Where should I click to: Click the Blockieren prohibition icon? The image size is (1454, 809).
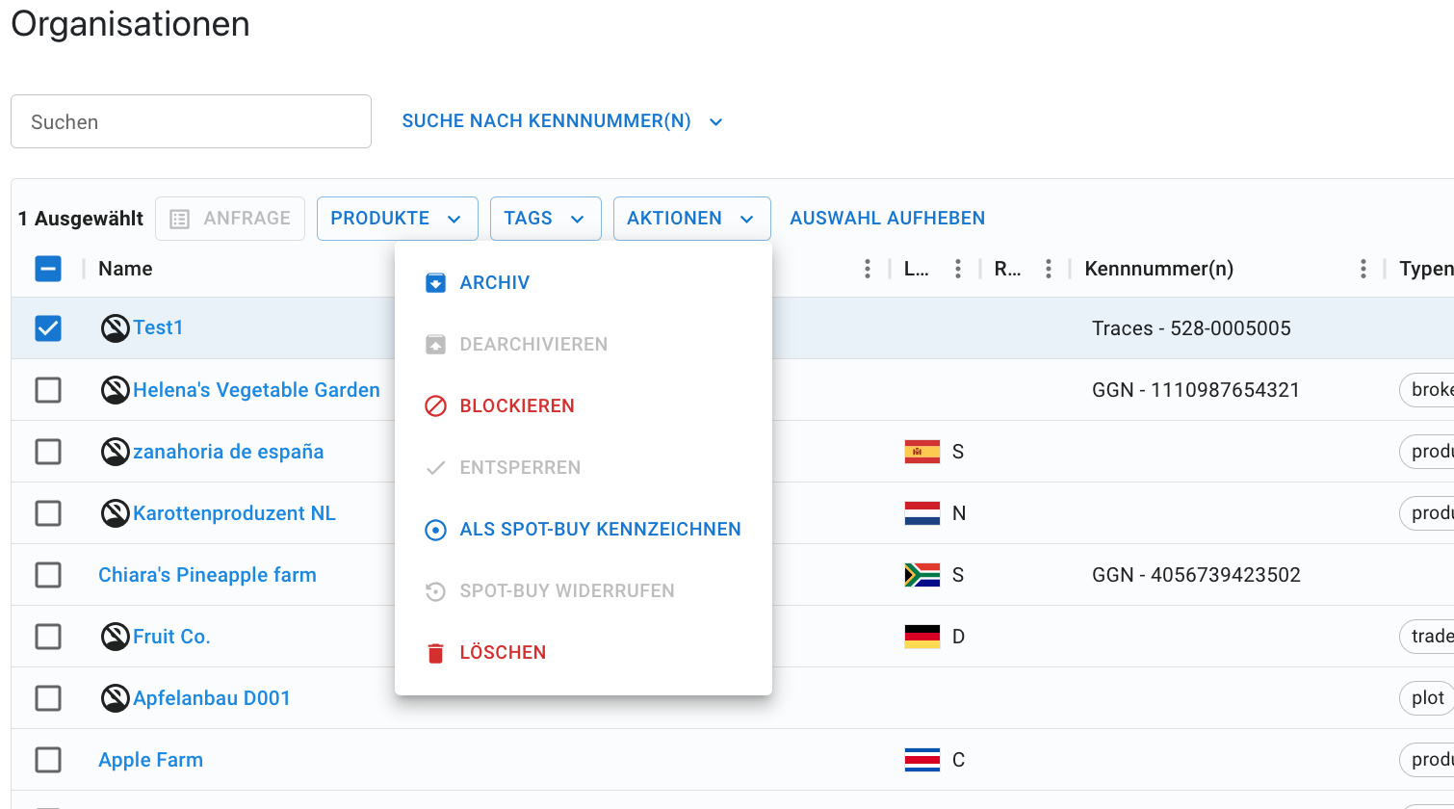tap(435, 405)
